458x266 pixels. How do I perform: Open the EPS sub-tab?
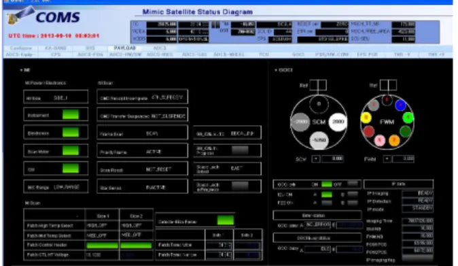[56, 54]
